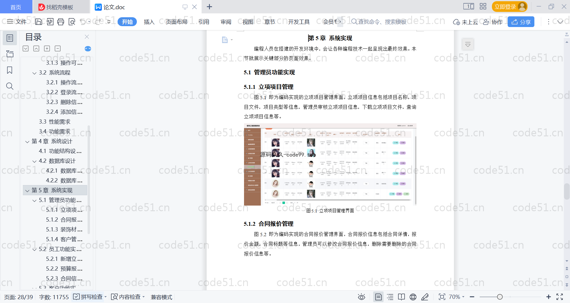Select the 插入 ribbon tab
This screenshot has height=303, width=570.
point(149,22)
